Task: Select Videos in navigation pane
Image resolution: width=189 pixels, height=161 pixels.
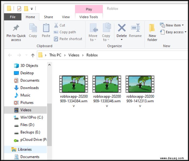Action: (x=25, y=110)
